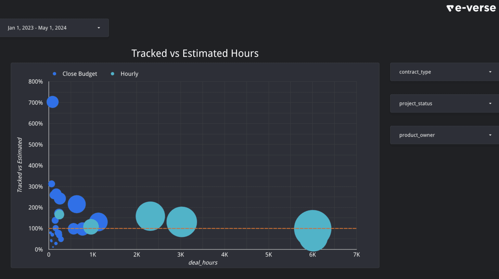Screen dimensions: 499x279
Task: Click the 800% y-axis tick label
Action: pos(36,82)
